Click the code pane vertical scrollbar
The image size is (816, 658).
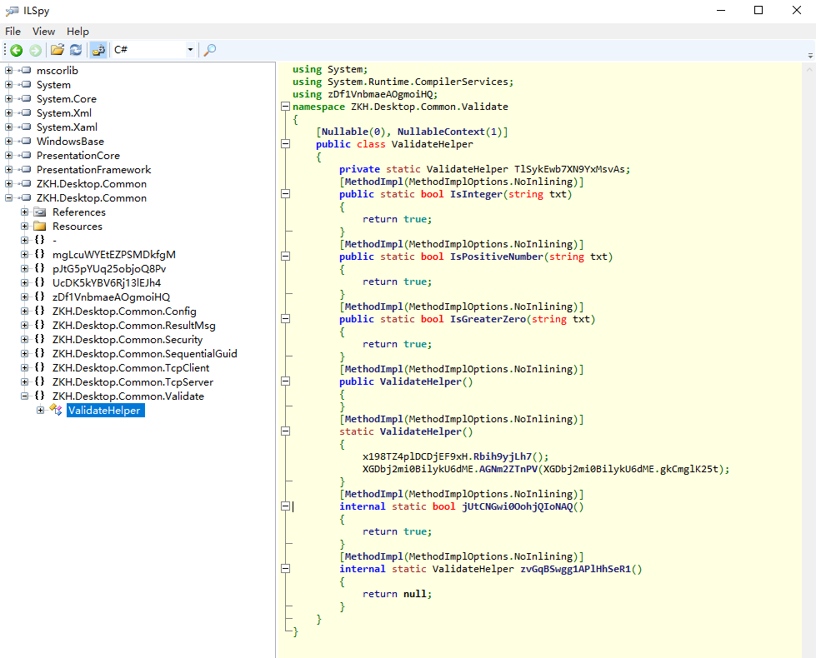pos(808,360)
